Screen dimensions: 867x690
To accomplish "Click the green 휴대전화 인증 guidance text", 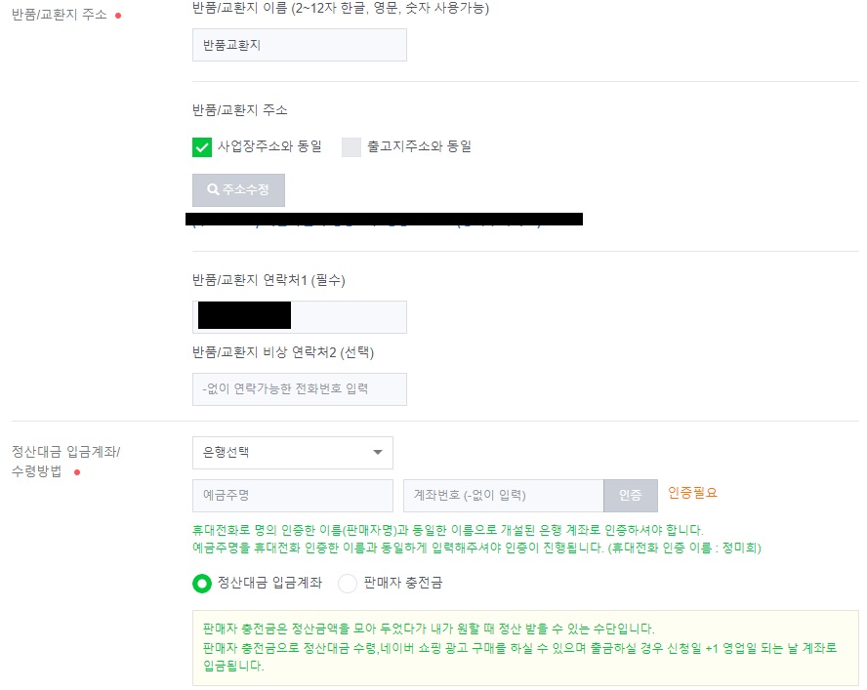I will (476, 539).
